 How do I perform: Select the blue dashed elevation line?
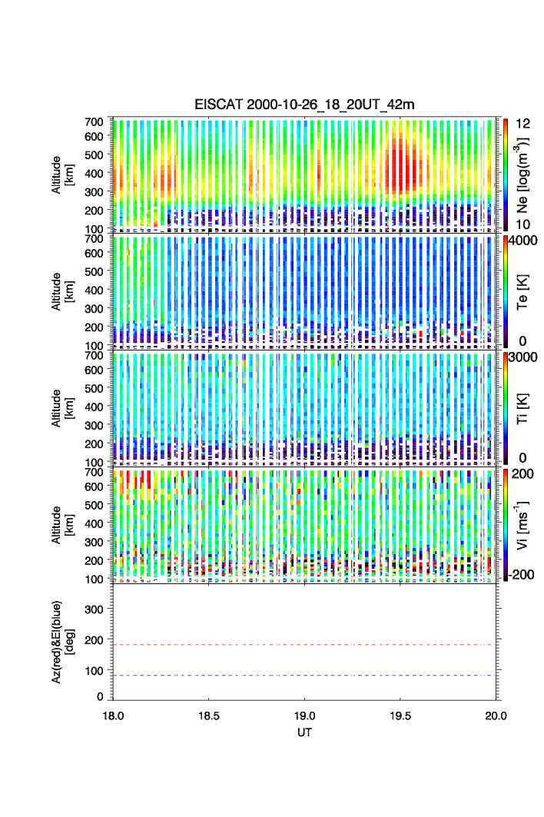coord(307,676)
